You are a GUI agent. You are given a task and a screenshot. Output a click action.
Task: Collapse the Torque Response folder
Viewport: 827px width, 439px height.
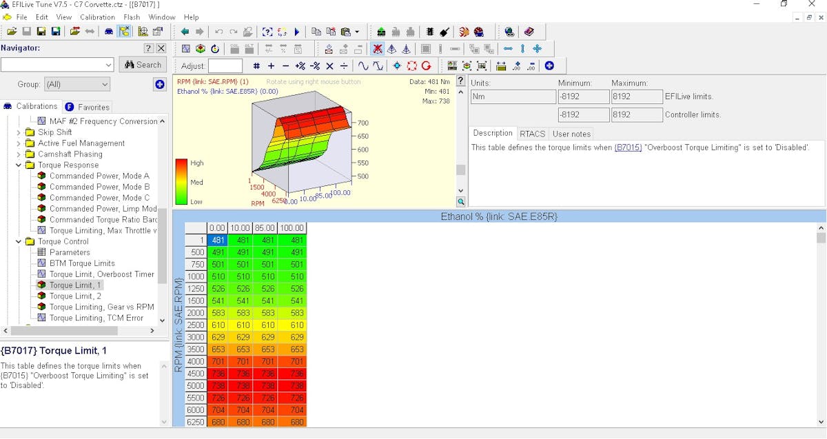click(x=19, y=165)
